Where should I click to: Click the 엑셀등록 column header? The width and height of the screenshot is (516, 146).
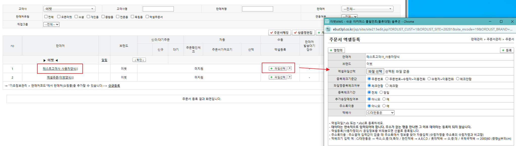[x=280, y=50]
